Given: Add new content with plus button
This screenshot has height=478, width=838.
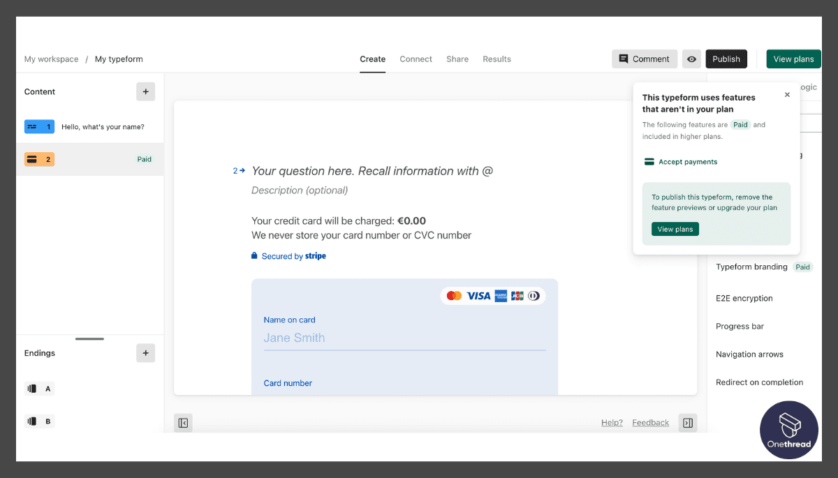Looking at the screenshot, I should pos(145,91).
